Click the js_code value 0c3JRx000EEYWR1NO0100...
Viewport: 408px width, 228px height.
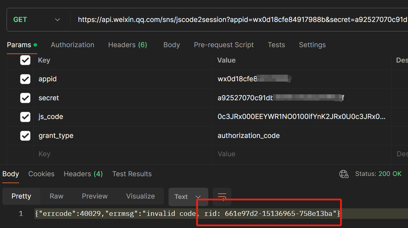(x=302, y=117)
